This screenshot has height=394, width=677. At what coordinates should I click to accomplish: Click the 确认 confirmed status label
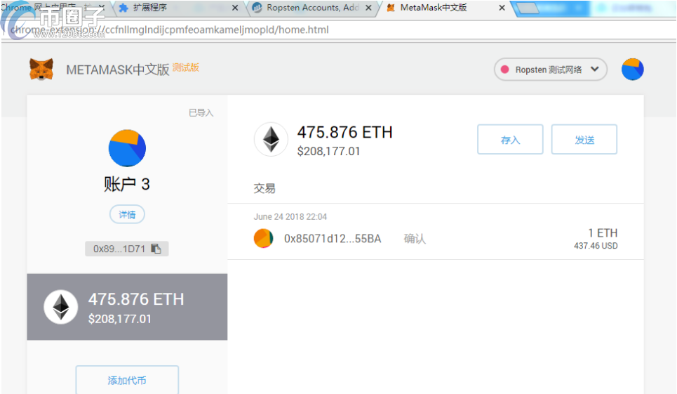click(x=415, y=239)
